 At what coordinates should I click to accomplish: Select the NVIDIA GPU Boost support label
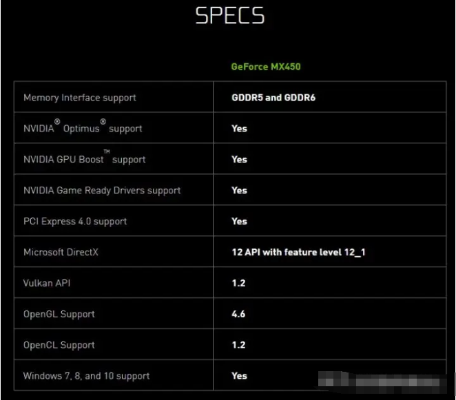click(x=85, y=160)
